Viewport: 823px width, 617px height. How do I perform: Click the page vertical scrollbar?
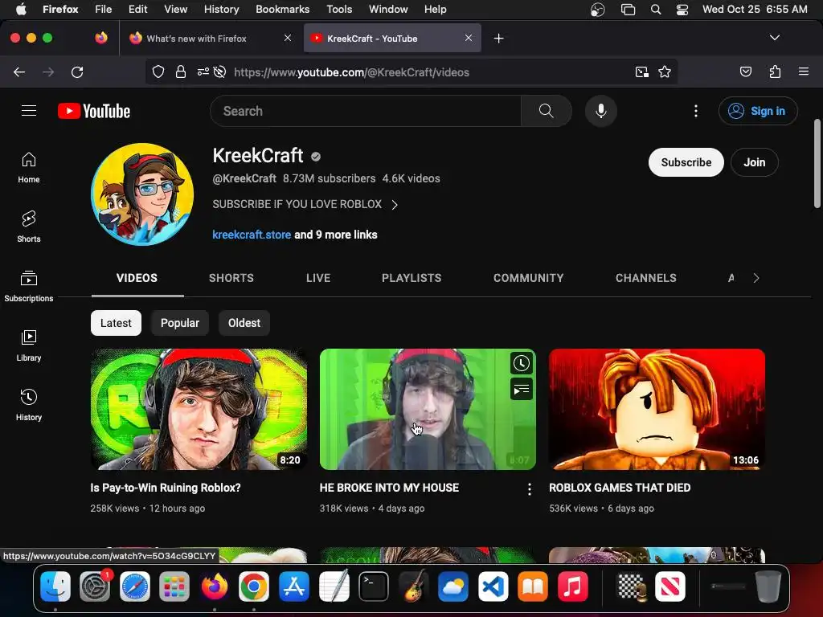[x=817, y=164]
